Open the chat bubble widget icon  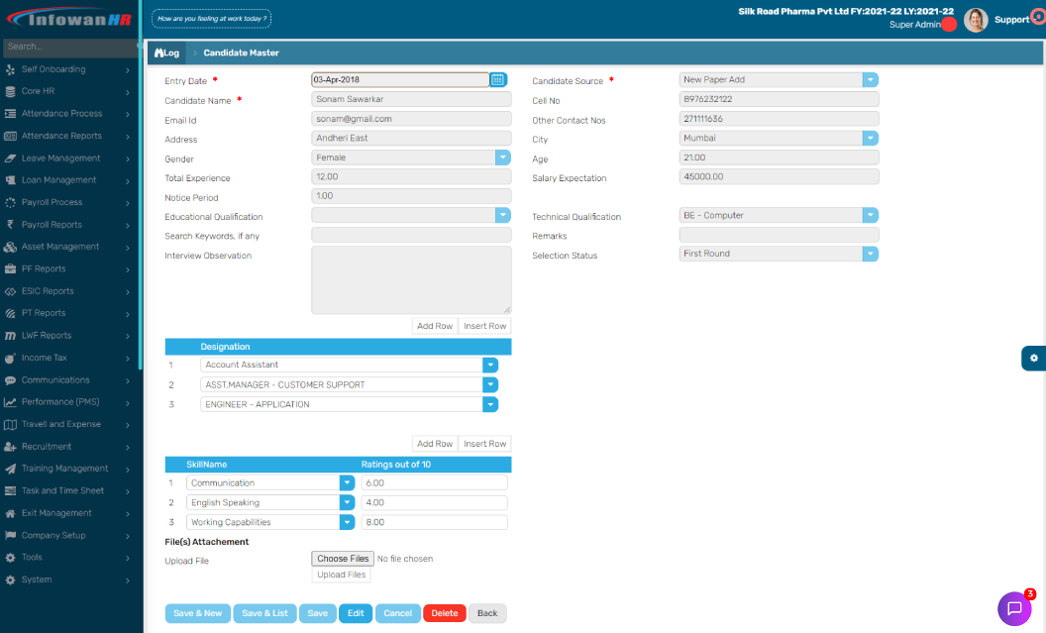coord(1014,608)
